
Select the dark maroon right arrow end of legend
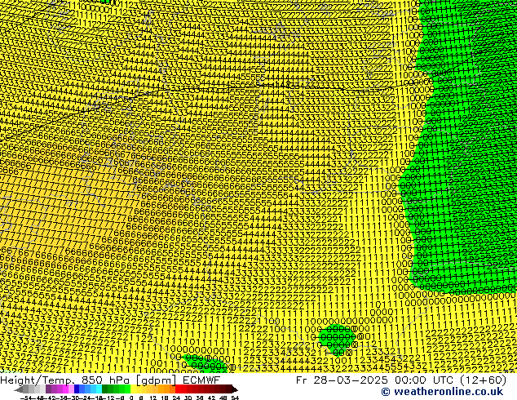(235, 390)
